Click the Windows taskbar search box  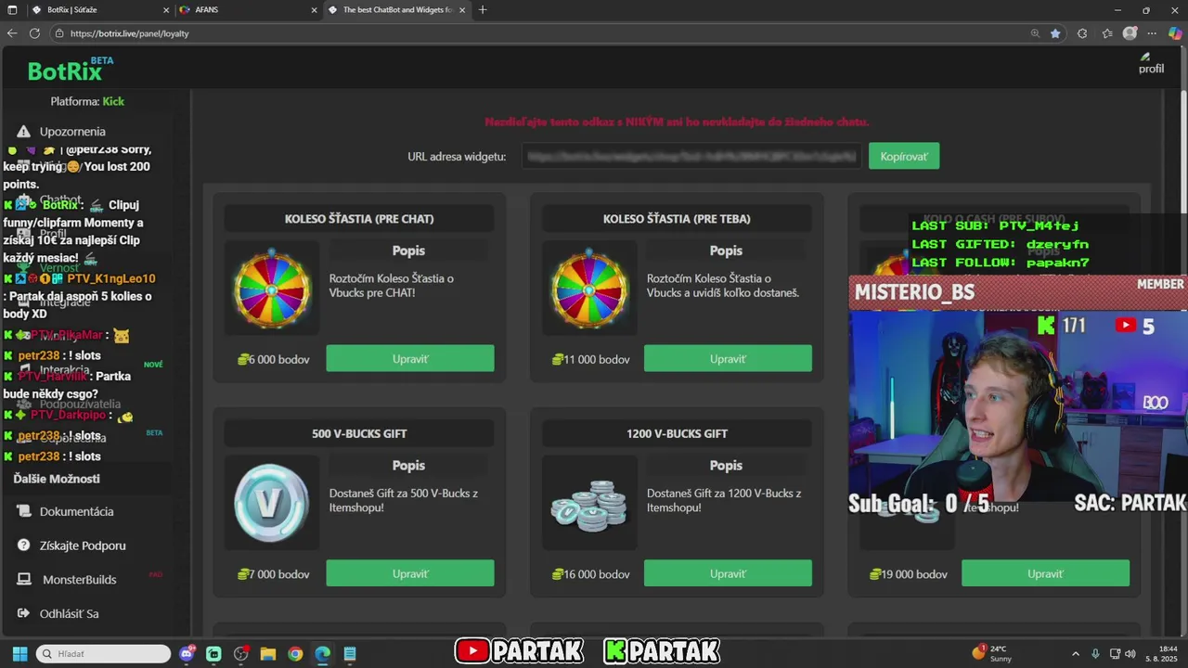point(103,653)
